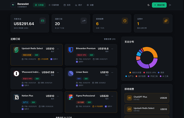Viewport: 184px width, 118px height.
Task: Click the Figma Professional logo icon
Action: 71,97
